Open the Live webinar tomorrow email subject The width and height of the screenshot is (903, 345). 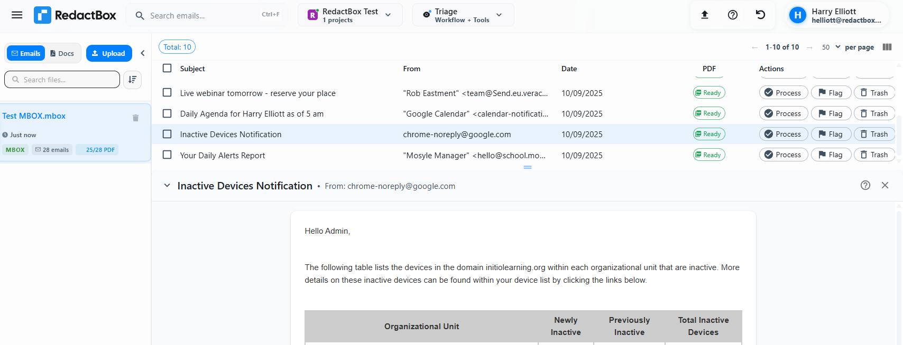click(258, 93)
